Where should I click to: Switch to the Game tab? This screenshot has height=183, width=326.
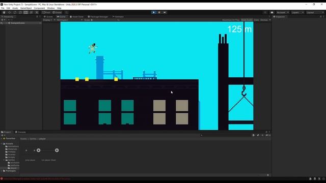pyautogui.click(x=61, y=17)
